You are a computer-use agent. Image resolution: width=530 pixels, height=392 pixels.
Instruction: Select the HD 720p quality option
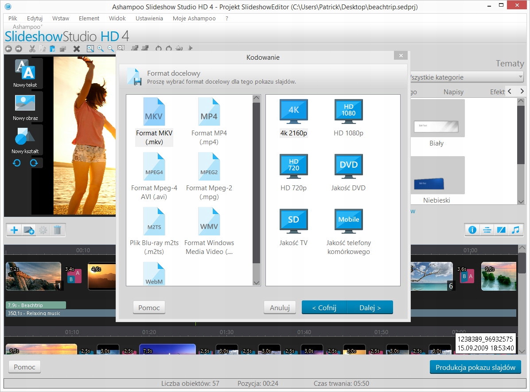coord(293,167)
